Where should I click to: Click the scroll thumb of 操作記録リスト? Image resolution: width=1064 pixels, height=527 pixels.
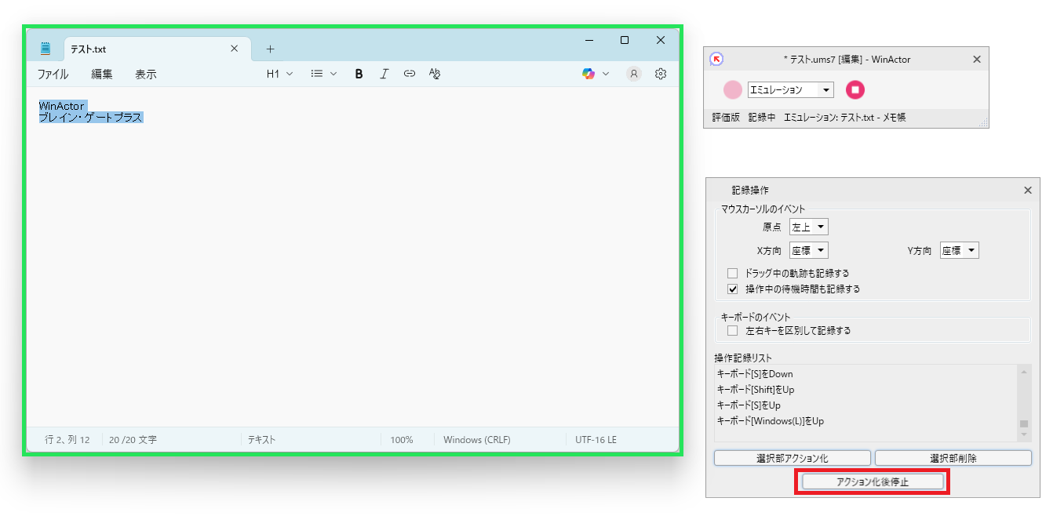pos(1024,424)
